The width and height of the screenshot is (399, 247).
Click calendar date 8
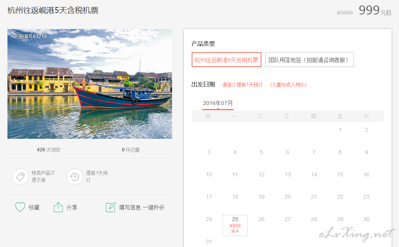(340, 152)
